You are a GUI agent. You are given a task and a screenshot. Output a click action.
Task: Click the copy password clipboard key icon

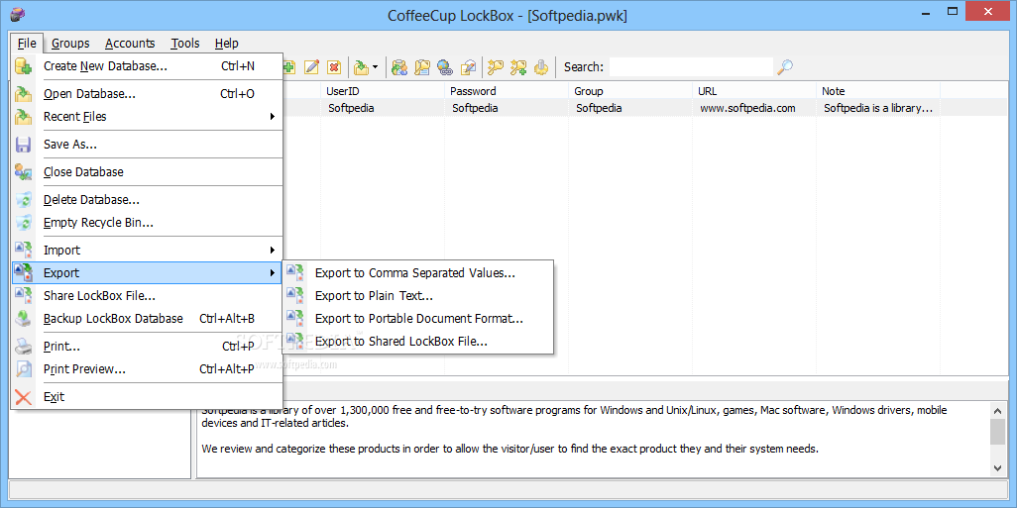pos(423,66)
